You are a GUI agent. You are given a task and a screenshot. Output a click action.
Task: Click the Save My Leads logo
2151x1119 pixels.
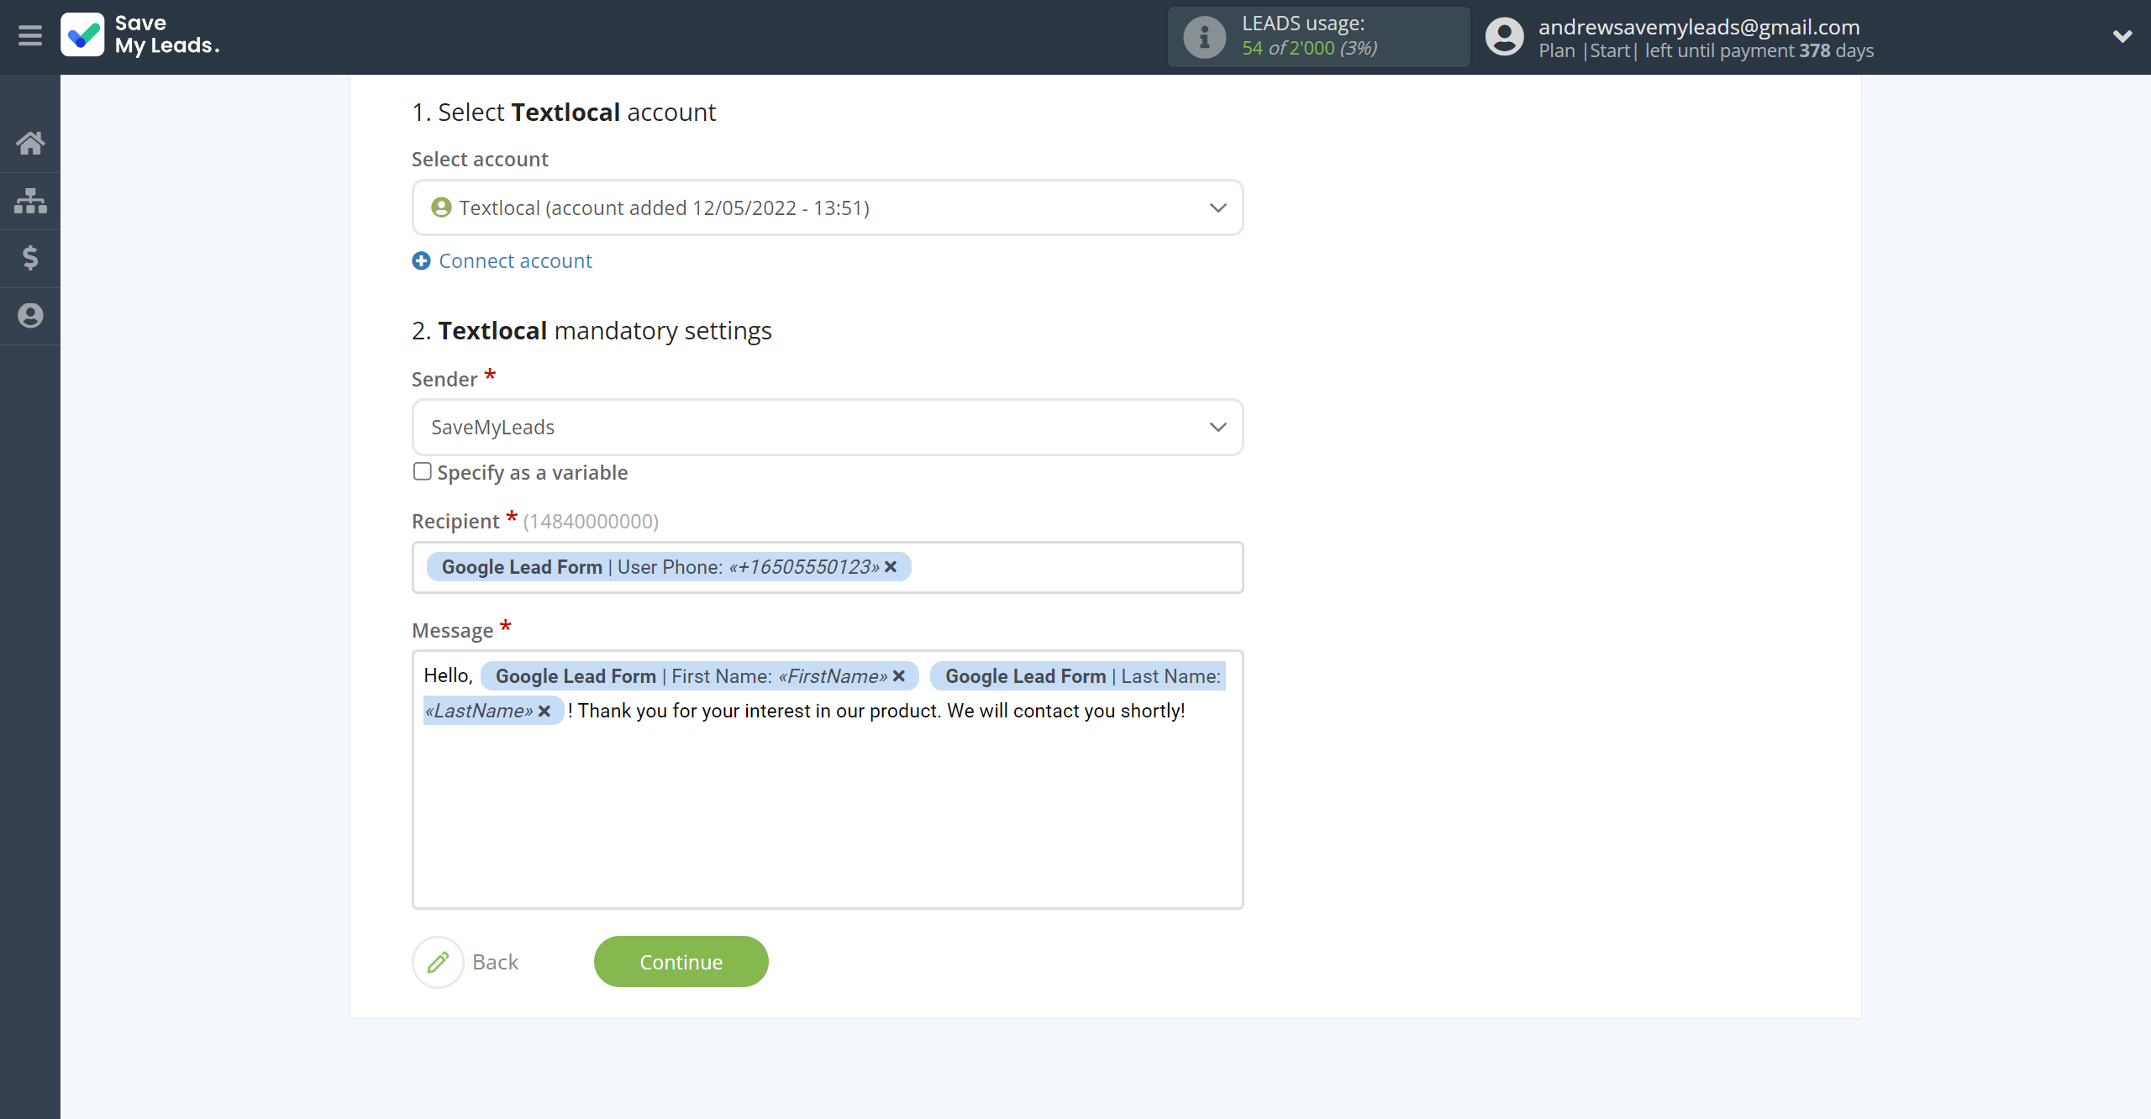(140, 35)
